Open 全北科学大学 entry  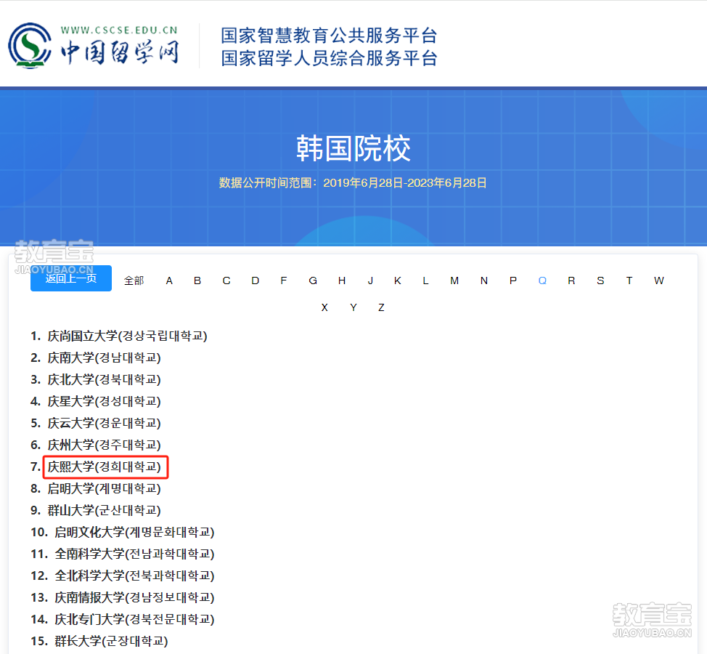coord(134,576)
